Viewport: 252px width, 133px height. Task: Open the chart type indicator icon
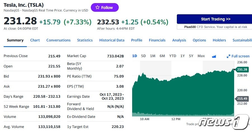click(214, 56)
